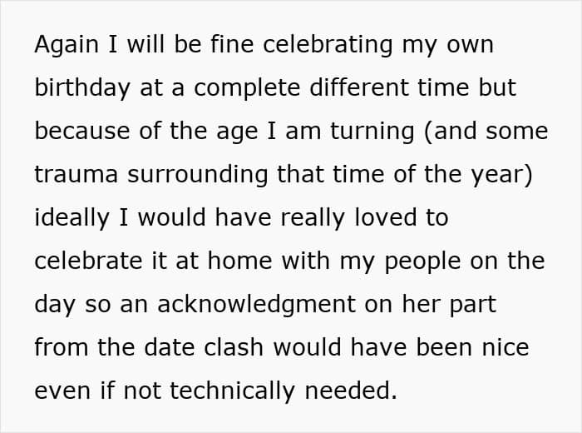Click the word "ideally"
Image resolution: width=582 pixels, height=433 pixels.
[73, 218]
